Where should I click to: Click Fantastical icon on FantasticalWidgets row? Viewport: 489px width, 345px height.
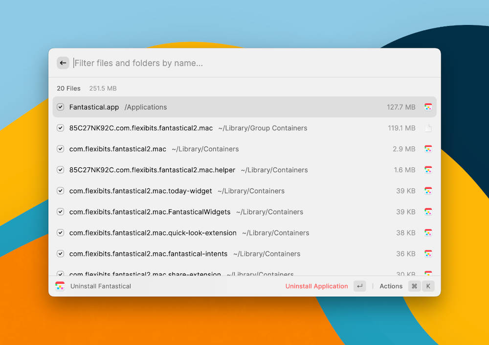(x=428, y=212)
